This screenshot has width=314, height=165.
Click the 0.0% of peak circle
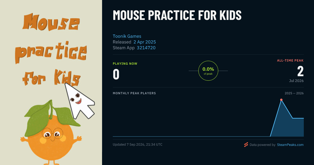coord(208,71)
